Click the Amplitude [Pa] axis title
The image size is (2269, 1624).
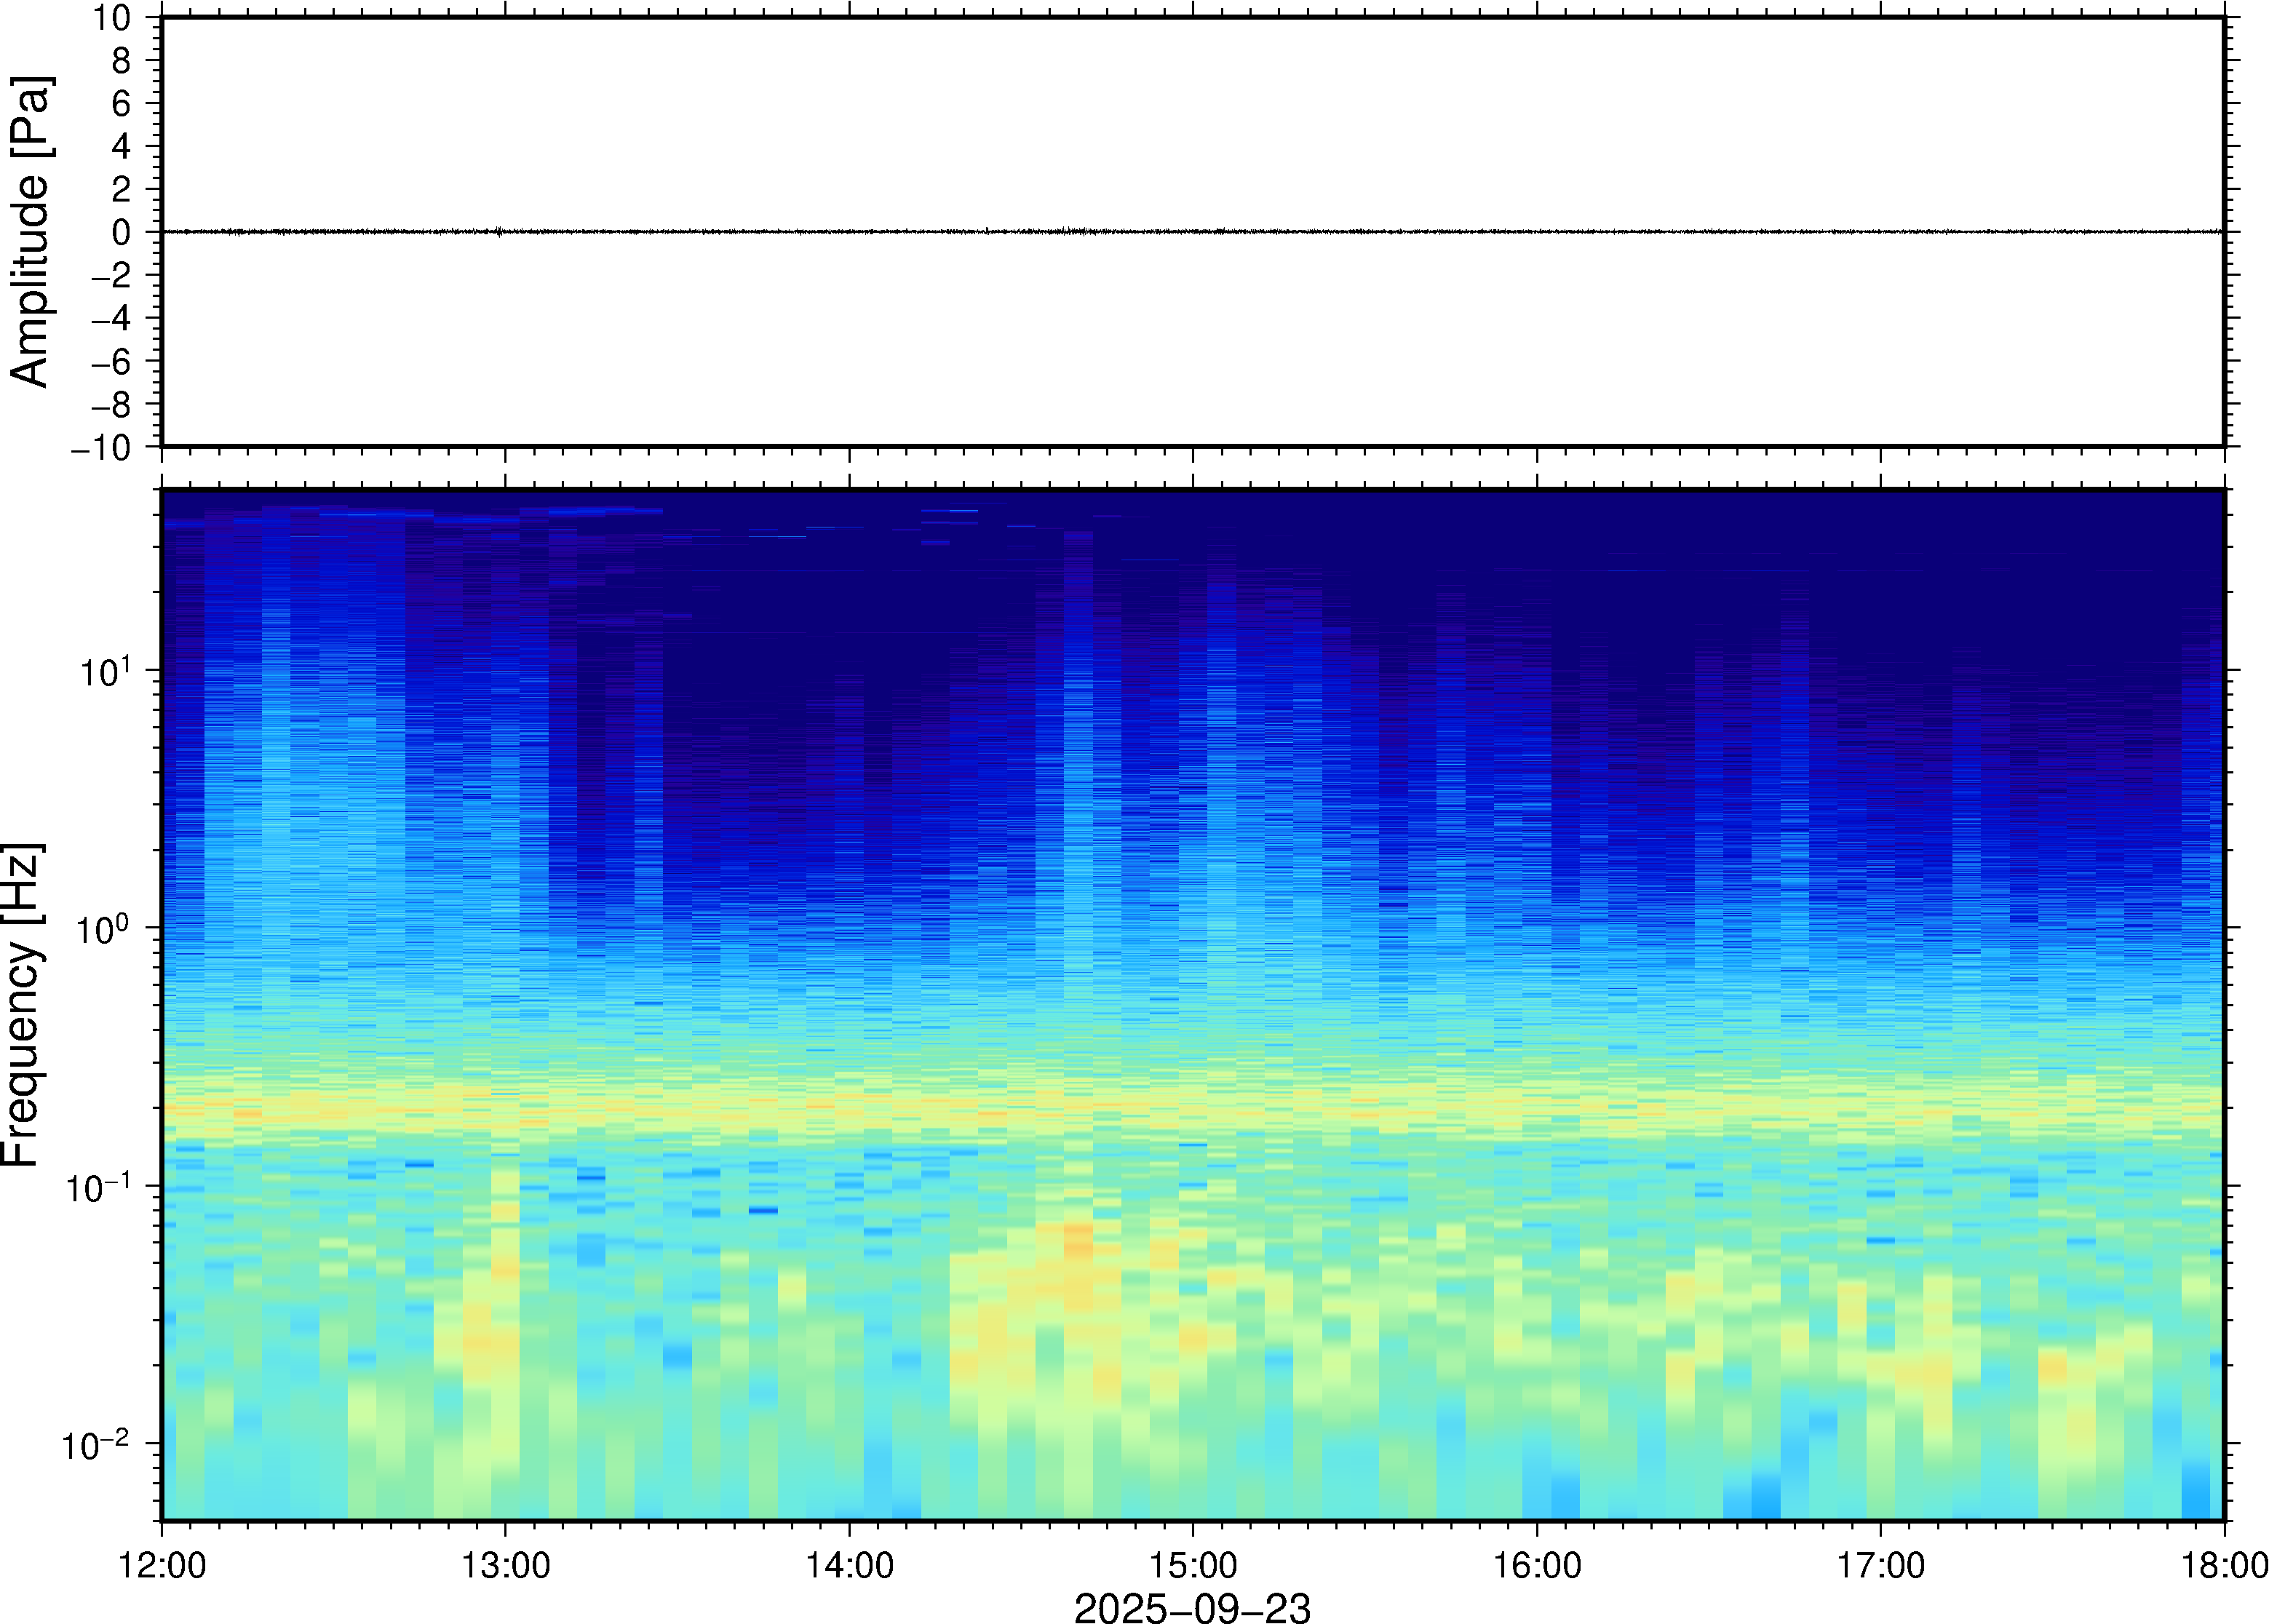click(30, 231)
